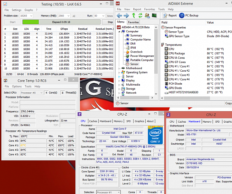The width and height of the screenshot is (232, 194).
Task: Click the AIDA64 monitor graph toolbar icon
Action: [x=154, y=15]
